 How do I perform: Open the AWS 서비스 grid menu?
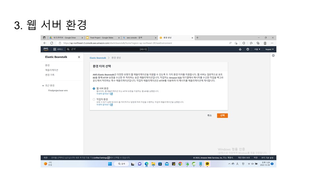[58, 49]
